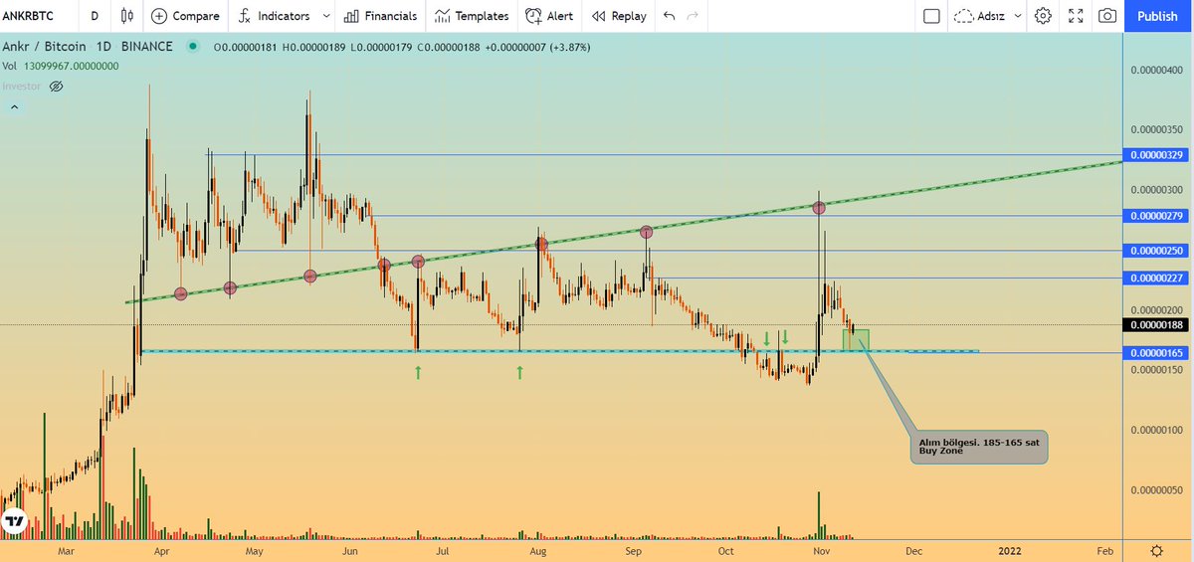Open the TradingView logo at bottom left
The image size is (1194, 562).
14,521
